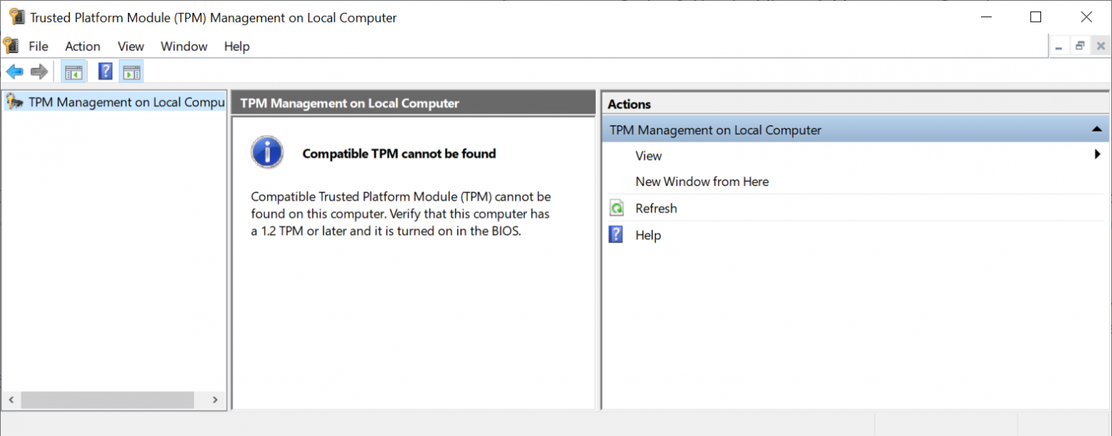Click the restore child window icon
The image size is (1112, 436).
[1079, 45]
